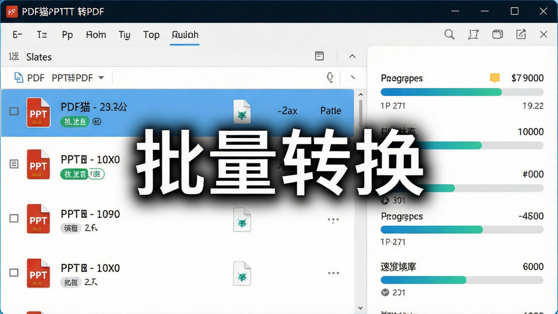The height and width of the screenshot is (314, 558).
Task: Click the green tag under PDF猫 title
Action: pos(75,122)
